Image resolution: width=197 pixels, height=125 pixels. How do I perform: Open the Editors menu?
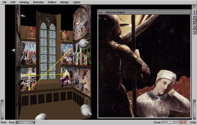tap(52, 2)
